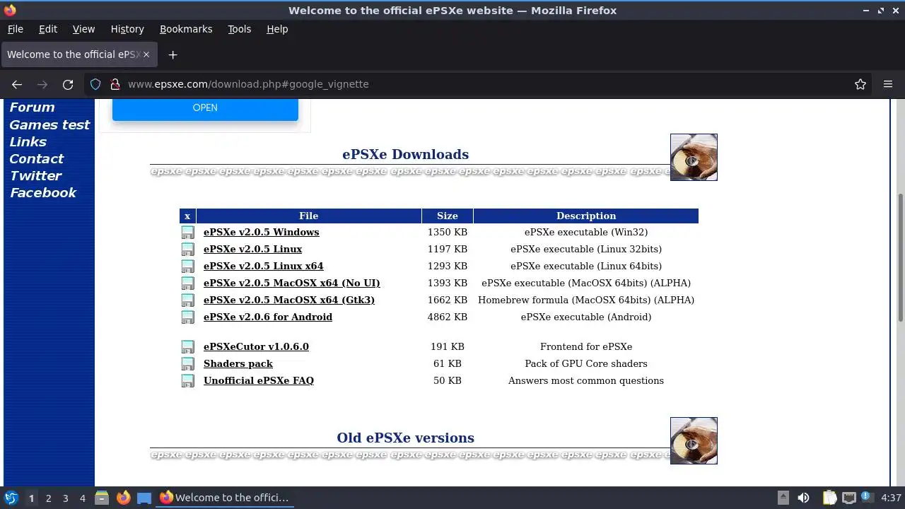The width and height of the screenshot is (905, 509).
Task: Open the File menu
Action: point(15,29)
